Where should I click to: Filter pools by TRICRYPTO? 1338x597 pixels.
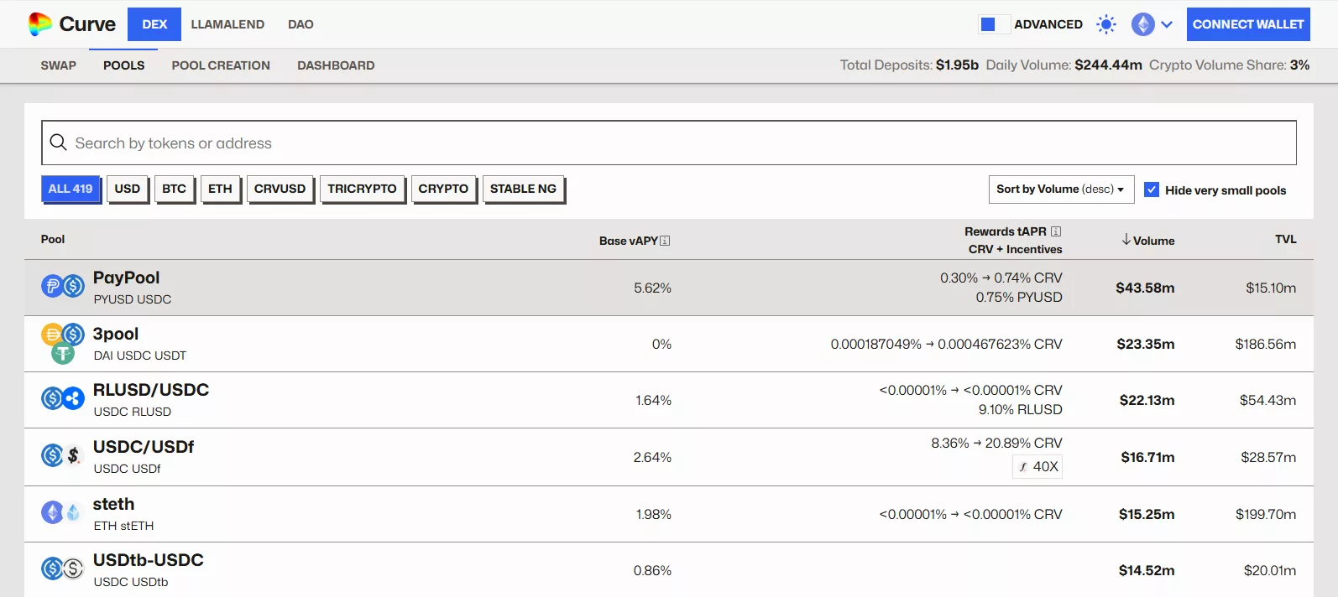pyautogui.click(x=363, y=189)
